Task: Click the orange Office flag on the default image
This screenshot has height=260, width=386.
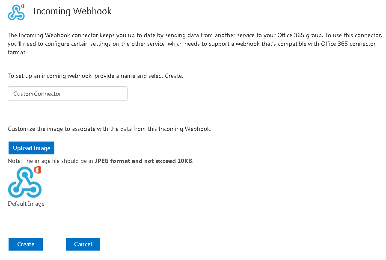Action: (38, 170)
